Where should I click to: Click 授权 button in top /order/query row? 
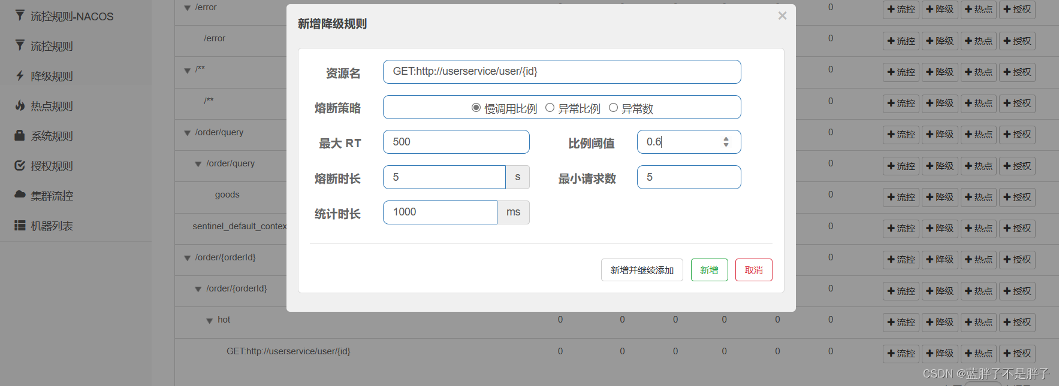point(1017,134)
